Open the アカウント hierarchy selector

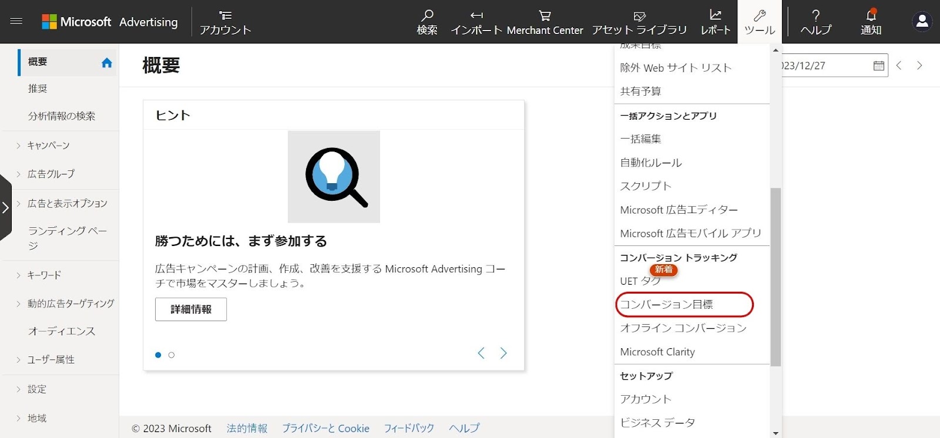pos(225,22)
